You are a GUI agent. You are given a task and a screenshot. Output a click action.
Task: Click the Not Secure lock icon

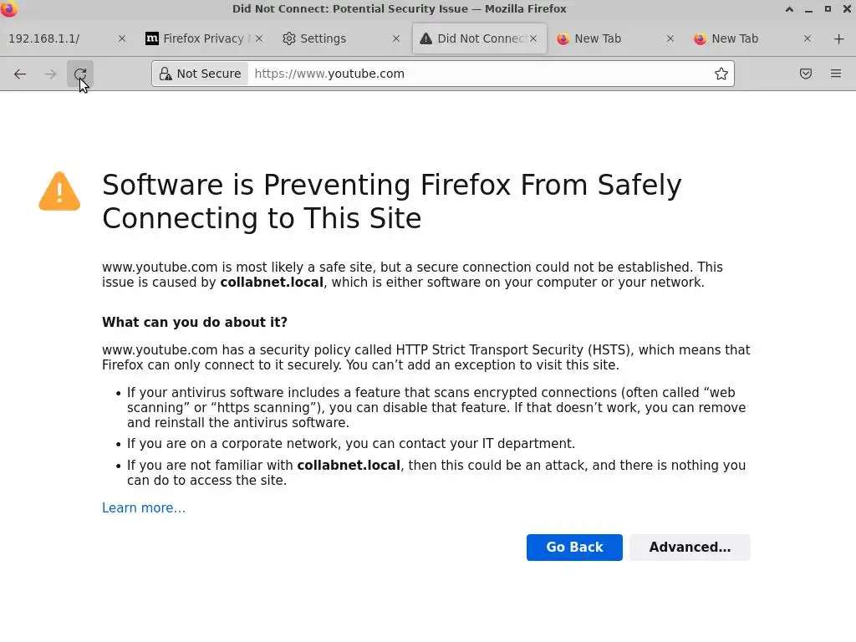pyautogui.click(x=166, y=74)
